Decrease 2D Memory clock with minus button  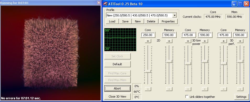(169, 89)
